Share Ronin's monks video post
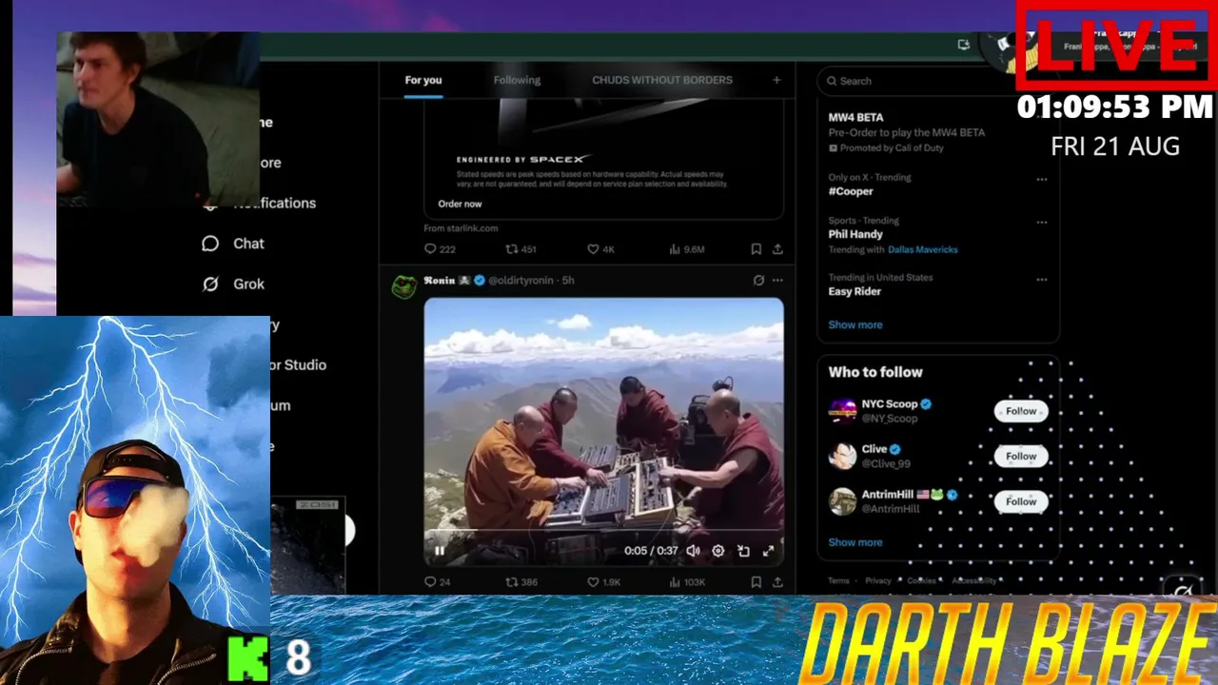Viewport: 1218px width, 685px height. 777,582
